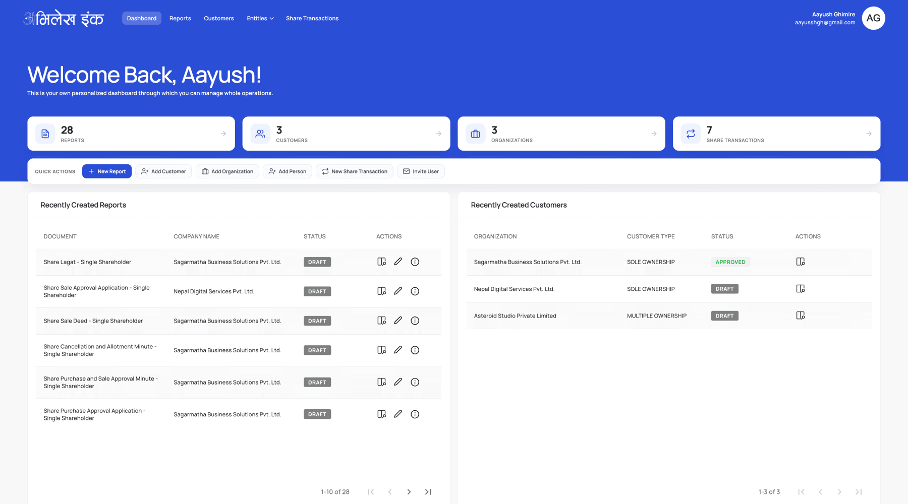
Task: View Nepal Digital Services customer icon
Action: pyautogui.click(x=801, y=289)
